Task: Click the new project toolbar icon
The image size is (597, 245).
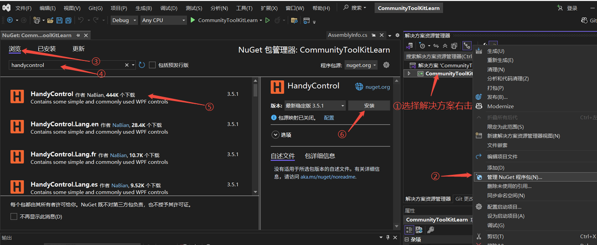Action: 36,20
